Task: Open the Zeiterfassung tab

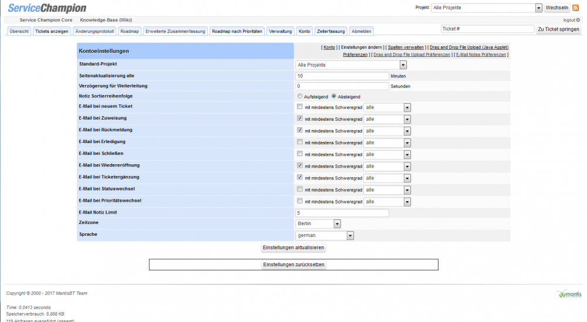Action: 330,32
